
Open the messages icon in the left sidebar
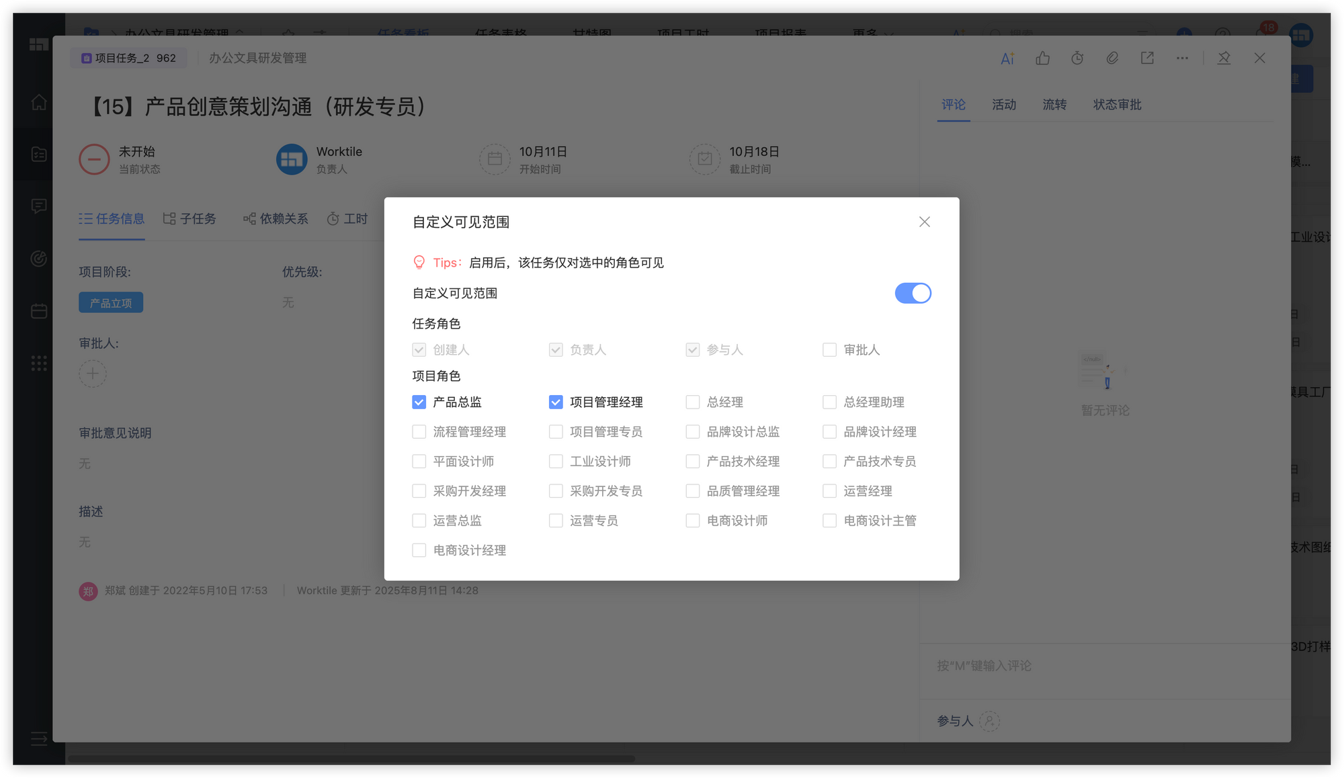point(38,206)
